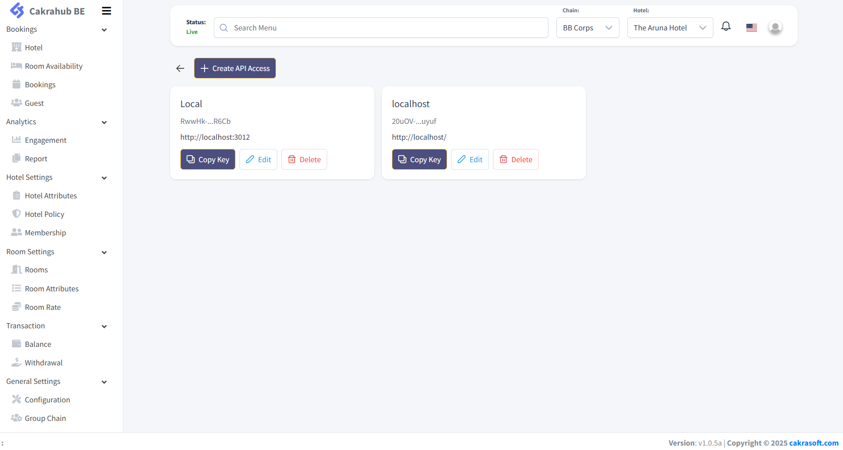Image resolution: width=843 pixels, height=450 pixels.
Task: Click the US flag language icon
Action: 751,27
